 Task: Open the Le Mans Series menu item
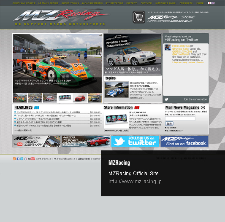coord(48,3)
